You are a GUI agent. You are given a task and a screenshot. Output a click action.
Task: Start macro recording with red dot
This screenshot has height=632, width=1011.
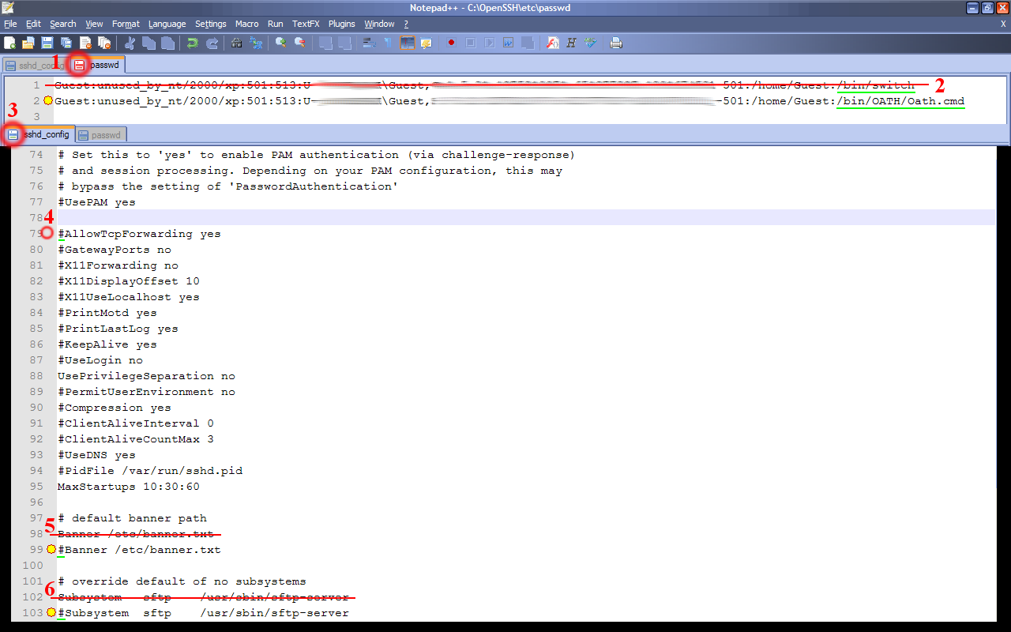click(451, 43)
